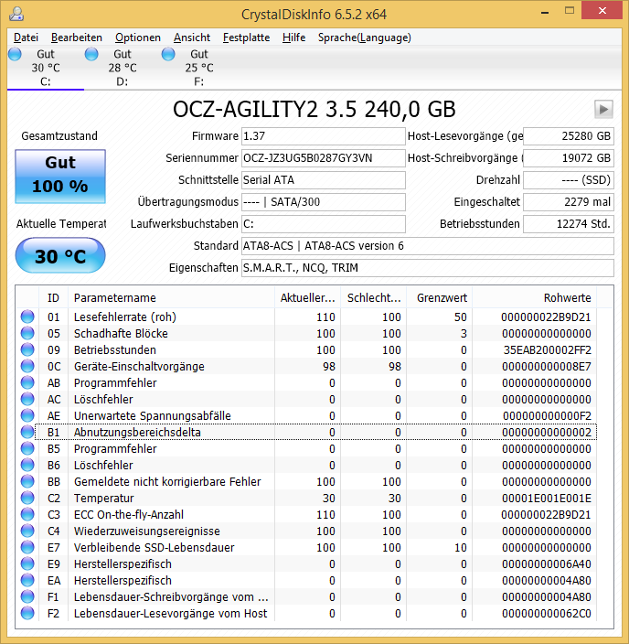Click the Grenzwert column header

click(440, 298)
